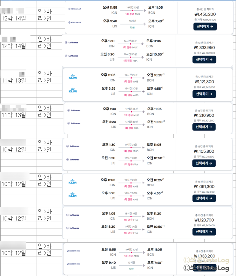
Task: Select the Lufthansa logo beside the ₩1,105,800 fare
Action: (x=74, y=146)
